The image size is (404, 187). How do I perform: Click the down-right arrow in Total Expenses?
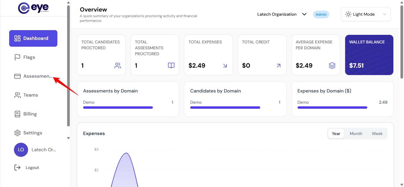225,66
